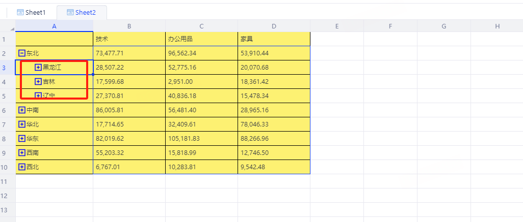This screenshot has width=523, height=222.
Task: Select column D header
Action: (x=274, y=26)
